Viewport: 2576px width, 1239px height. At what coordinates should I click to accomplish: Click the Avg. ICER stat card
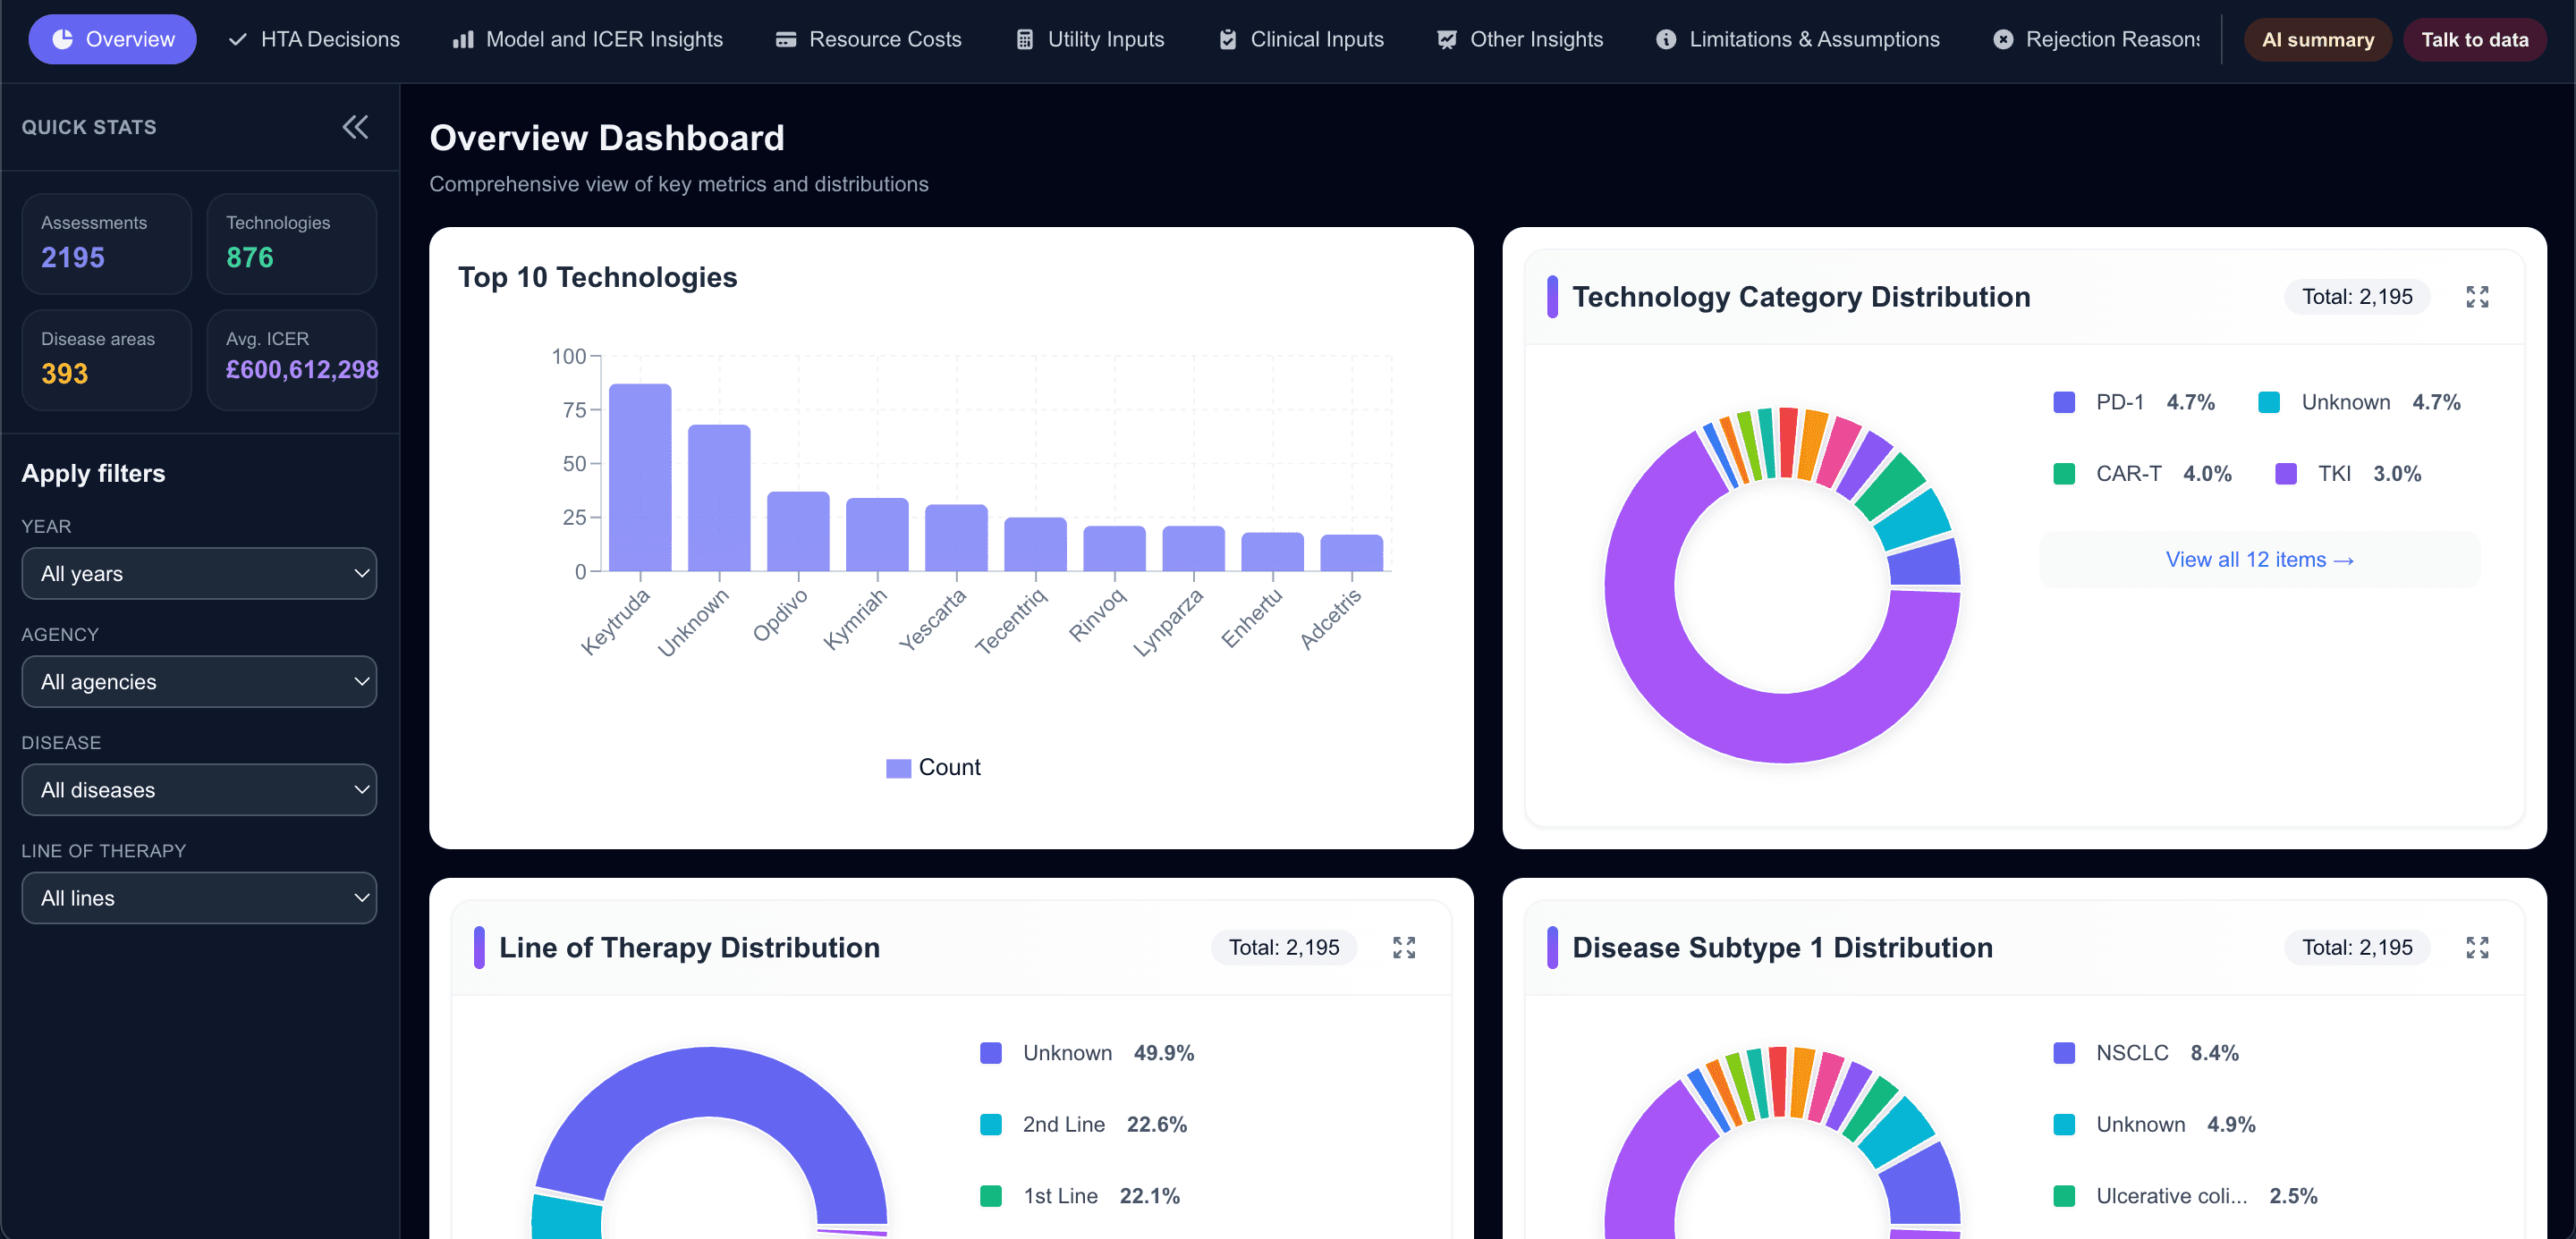point(292,359)
